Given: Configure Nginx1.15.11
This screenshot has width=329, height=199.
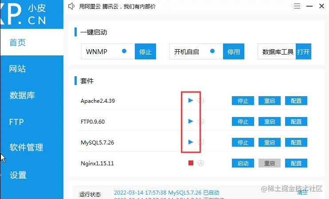Looking at the screenshot, I should click(296, 163).
